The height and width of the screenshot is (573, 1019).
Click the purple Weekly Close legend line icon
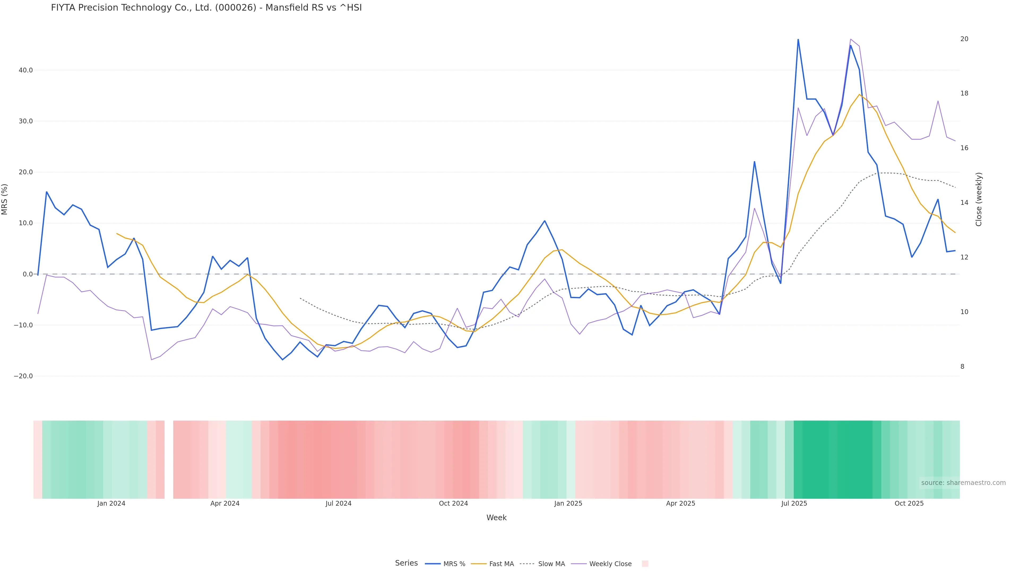click(579, 564)
